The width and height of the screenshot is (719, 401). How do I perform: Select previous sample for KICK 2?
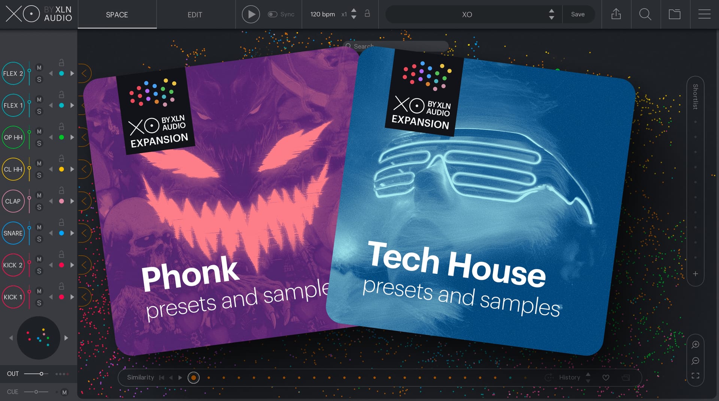point(51,265)
